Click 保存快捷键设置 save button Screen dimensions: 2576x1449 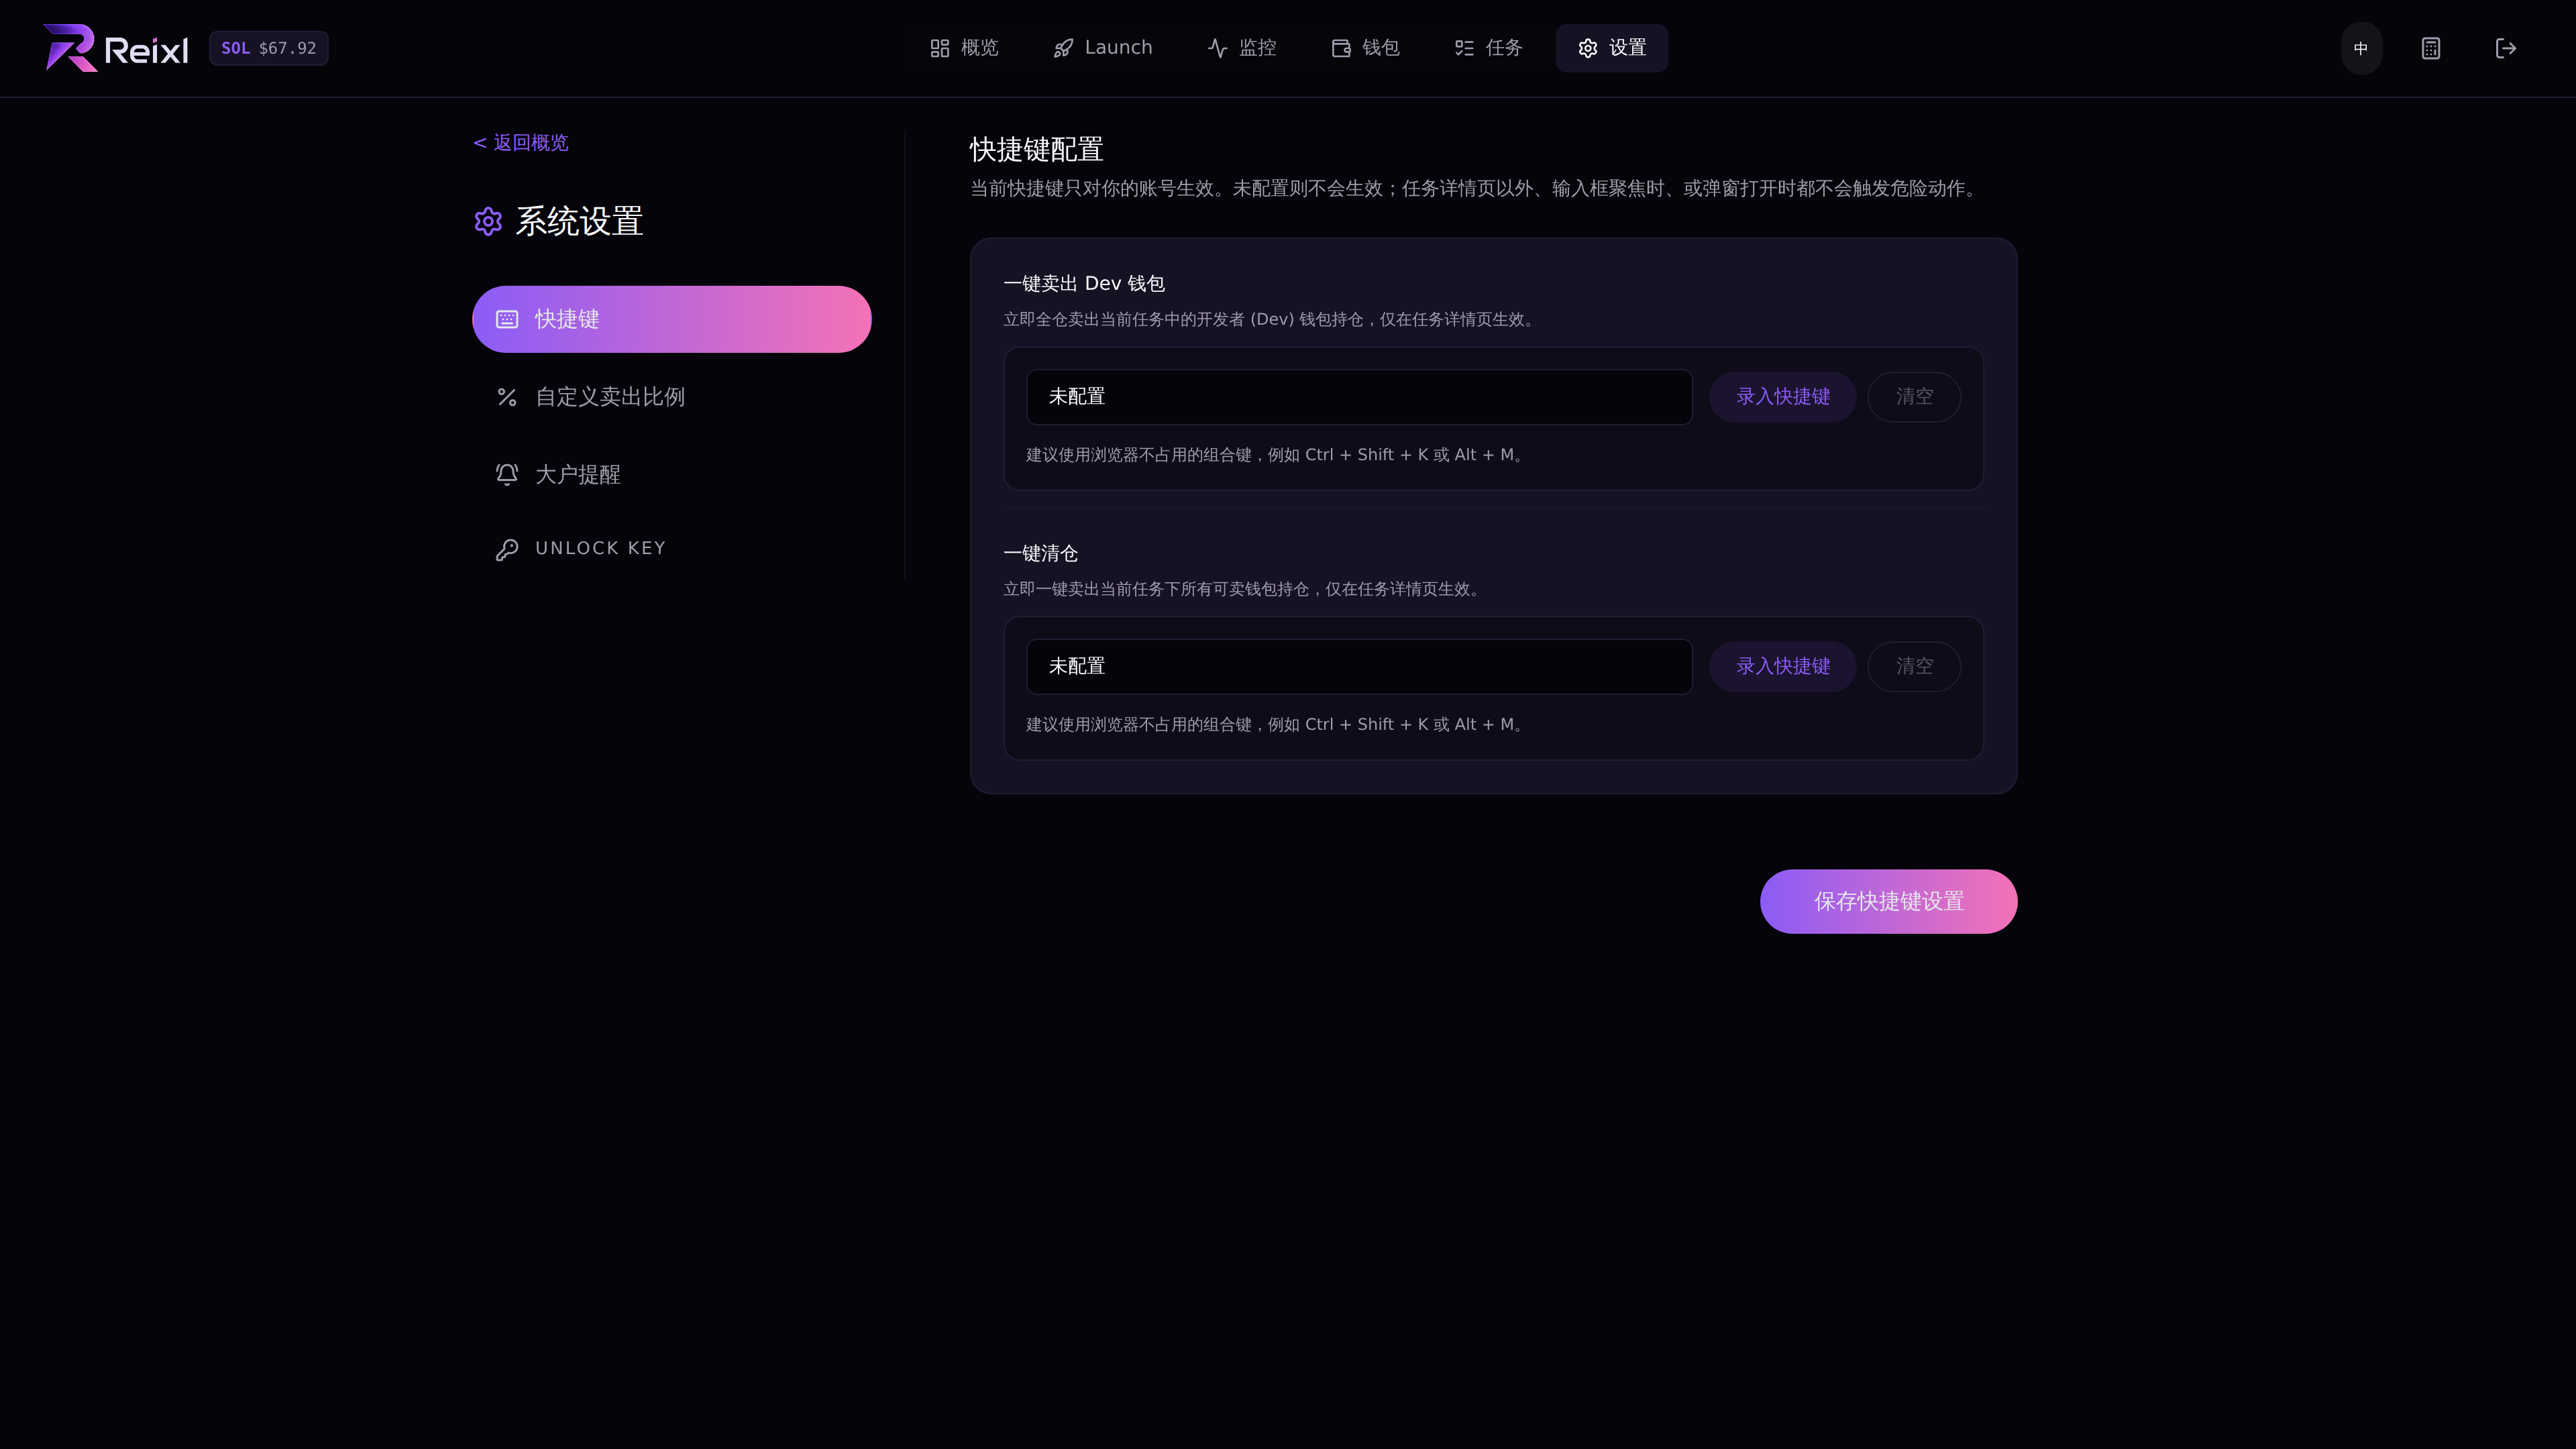point(1889,902)
